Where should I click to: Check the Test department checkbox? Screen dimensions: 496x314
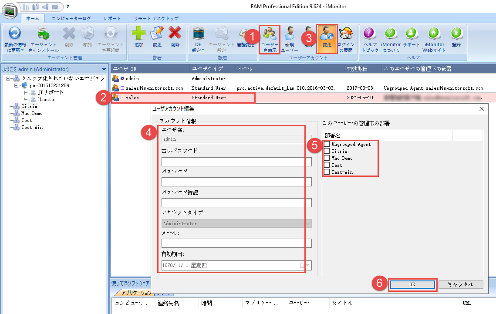pos(327,165)
